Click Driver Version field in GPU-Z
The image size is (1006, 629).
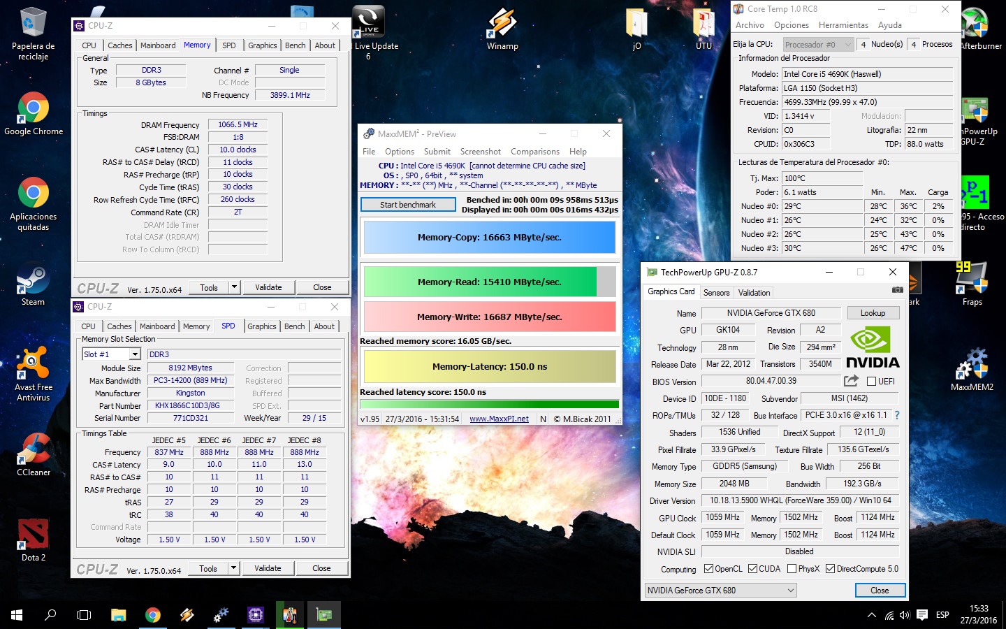coord(800,500)
